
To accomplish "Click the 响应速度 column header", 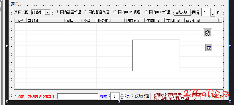I will 135,20.
